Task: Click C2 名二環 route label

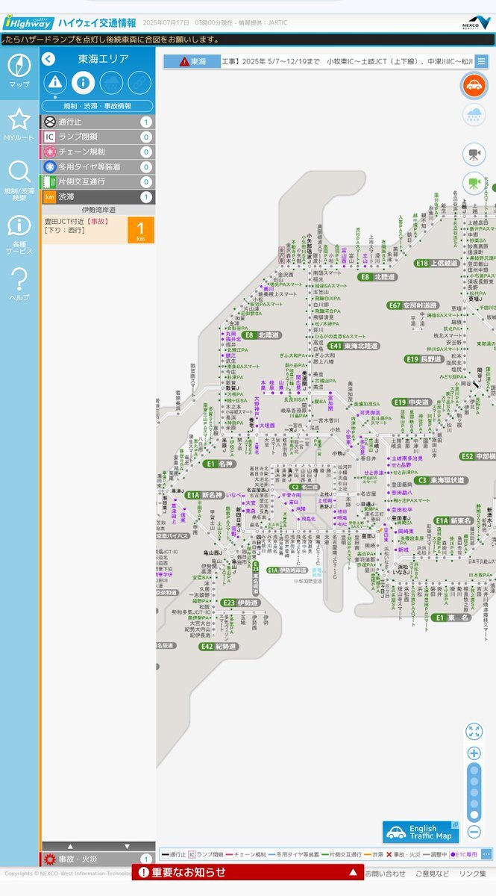Action: [305, 487]
